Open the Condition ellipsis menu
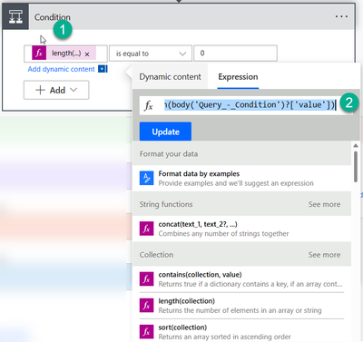This screenshot has width=363, height=342. point(341,16)
